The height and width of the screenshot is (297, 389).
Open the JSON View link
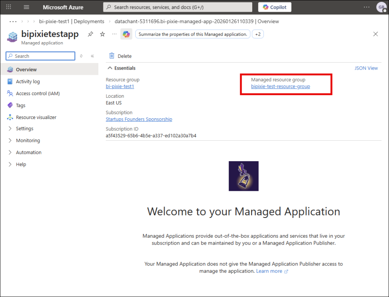pos(366,68)
